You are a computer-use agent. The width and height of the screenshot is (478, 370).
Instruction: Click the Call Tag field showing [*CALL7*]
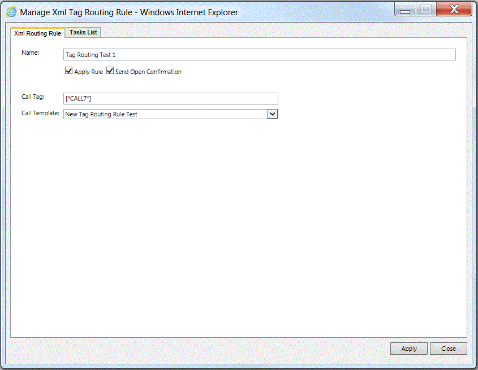(x=170, y=98)
